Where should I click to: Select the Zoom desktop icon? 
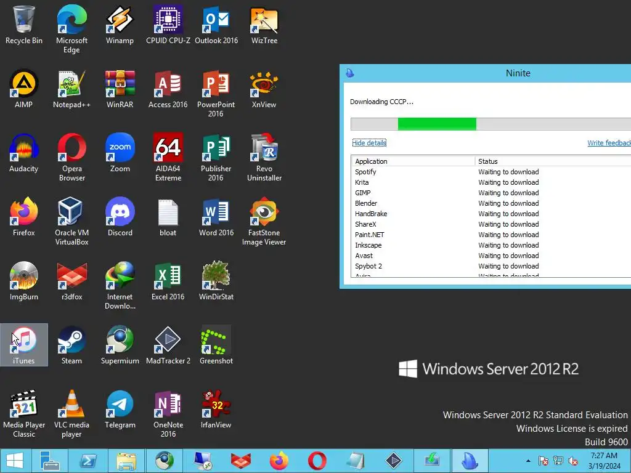tap(120, 153)
